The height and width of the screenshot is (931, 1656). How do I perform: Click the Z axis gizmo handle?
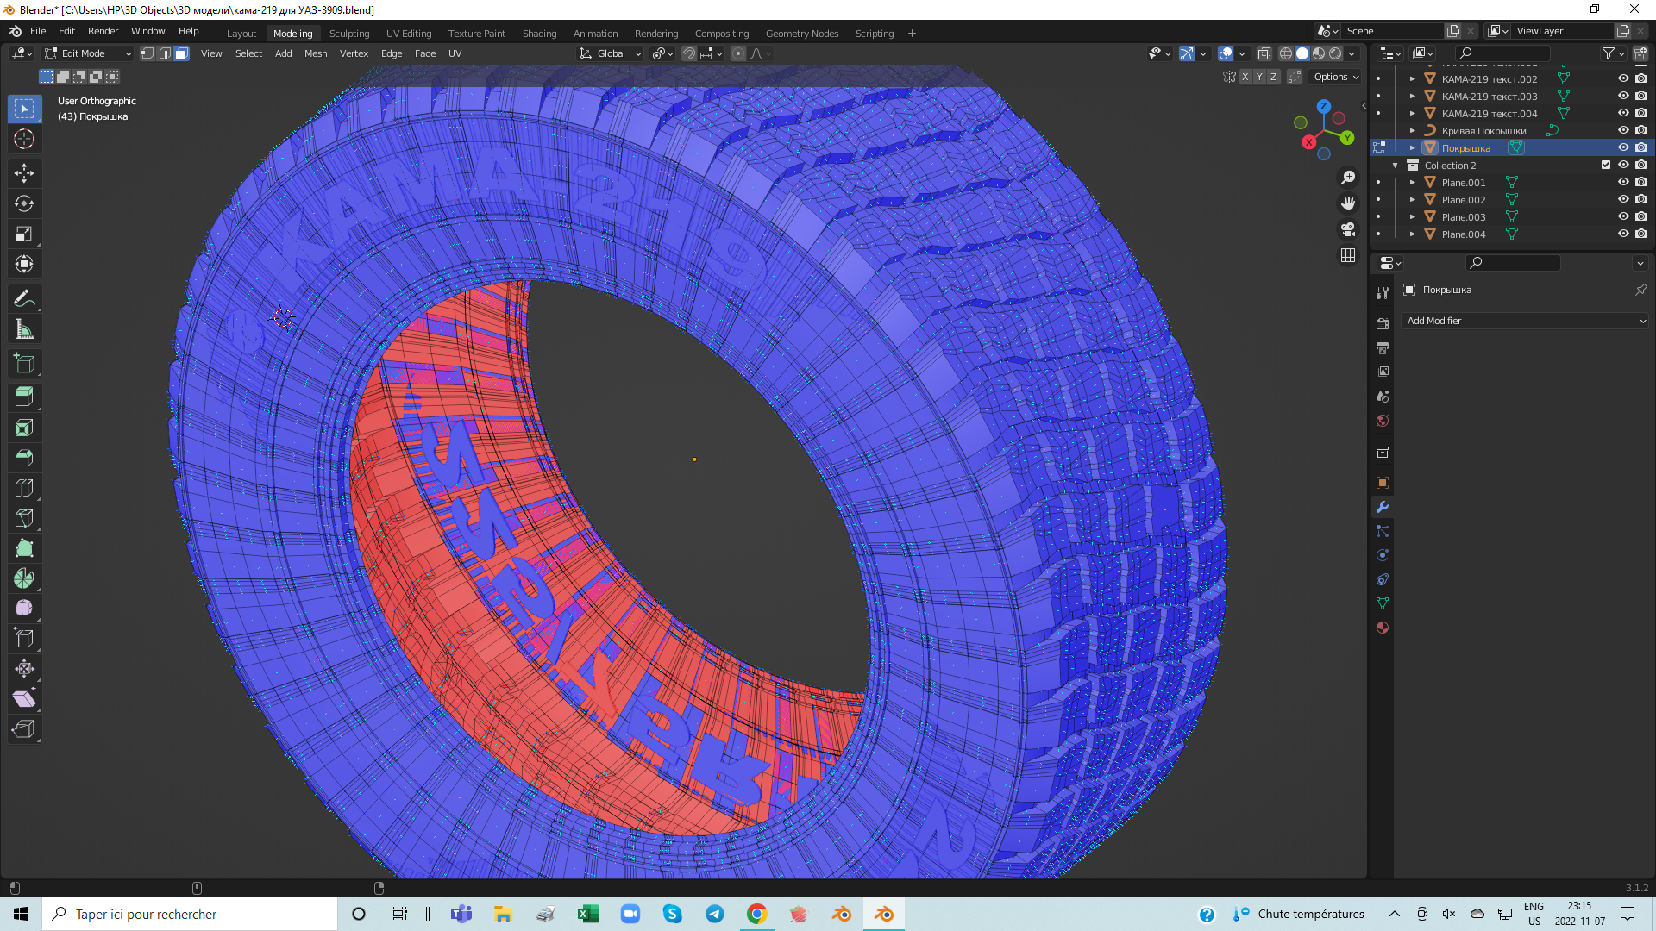click(1324, 106)
